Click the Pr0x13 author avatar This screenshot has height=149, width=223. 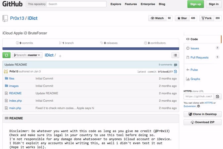pos(6,72)
